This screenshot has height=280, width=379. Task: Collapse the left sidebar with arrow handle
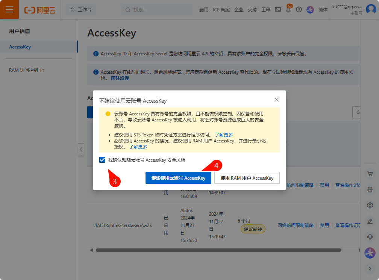81,150
